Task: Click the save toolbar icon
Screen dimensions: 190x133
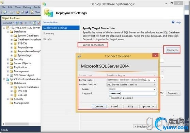Action: (22, 12)
